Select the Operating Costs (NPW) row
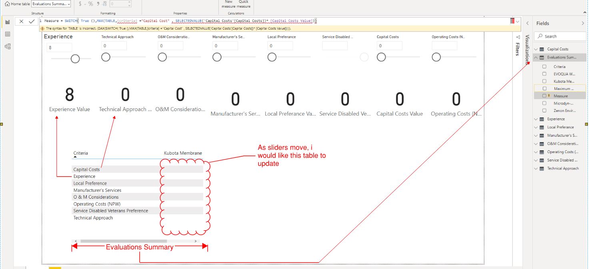590x269 pixels. click(x=138, y=204)
